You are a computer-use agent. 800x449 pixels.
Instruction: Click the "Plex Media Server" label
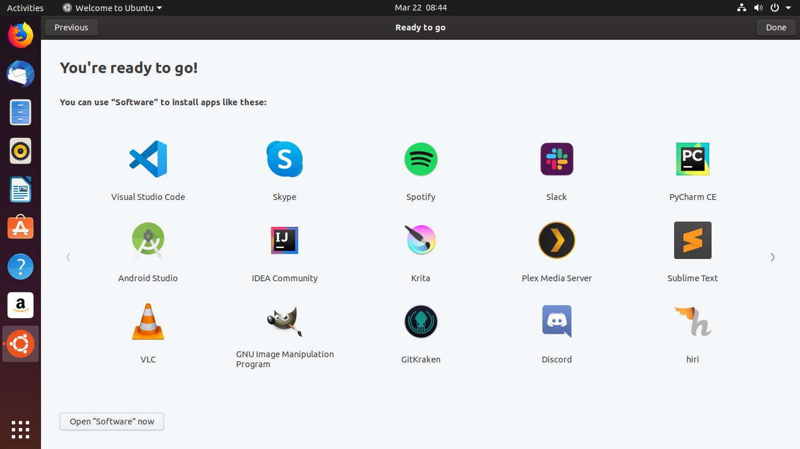pos(556,278)
